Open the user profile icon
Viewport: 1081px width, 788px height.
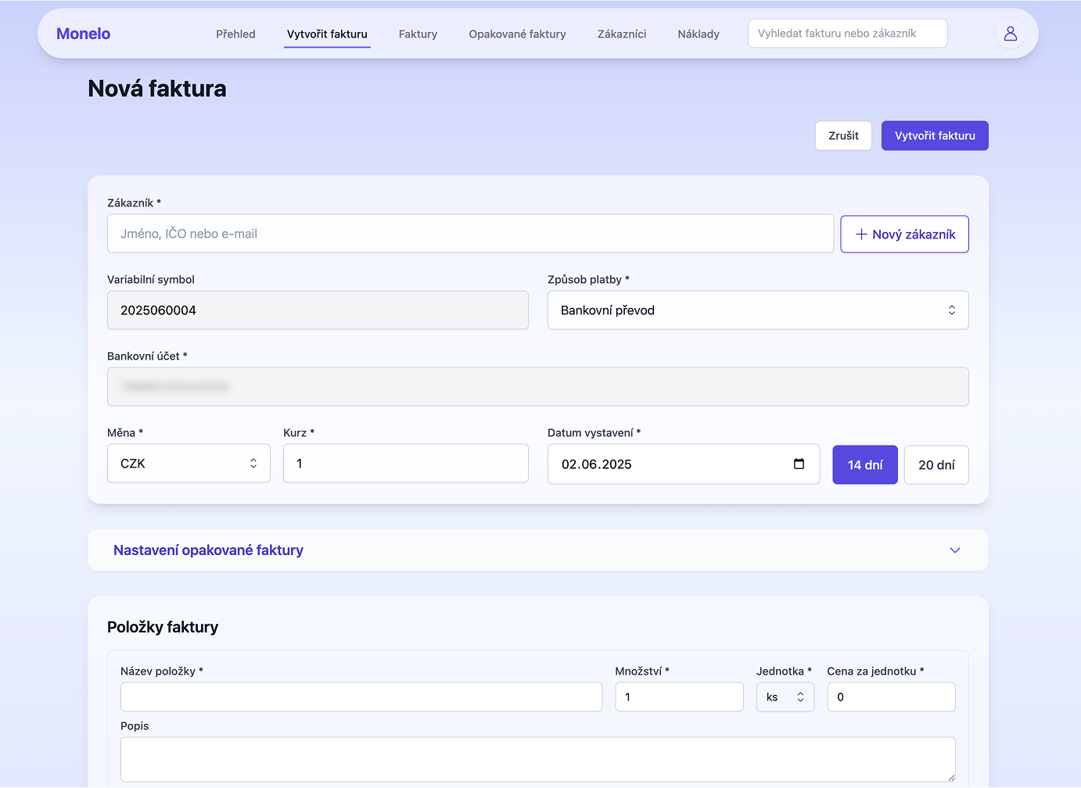pyautogui.click(x=1010, y=34)
